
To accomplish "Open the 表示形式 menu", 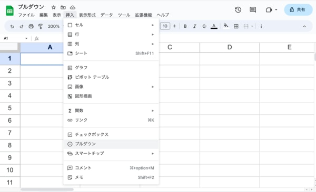I will pos(87,15).
